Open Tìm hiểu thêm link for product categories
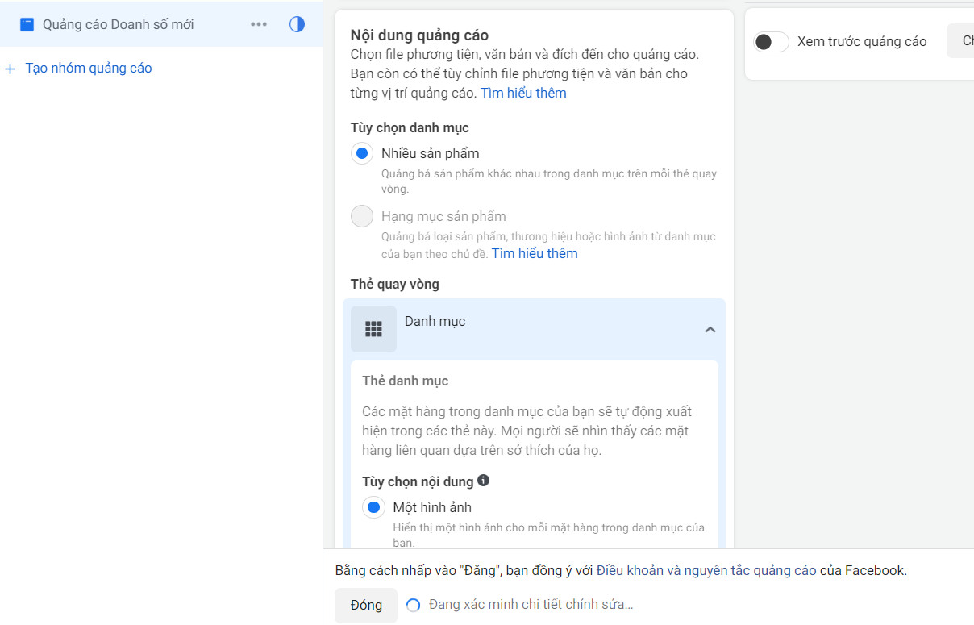Image resolution: width=974 pixels, height=625 pixels. pos(535,253)
